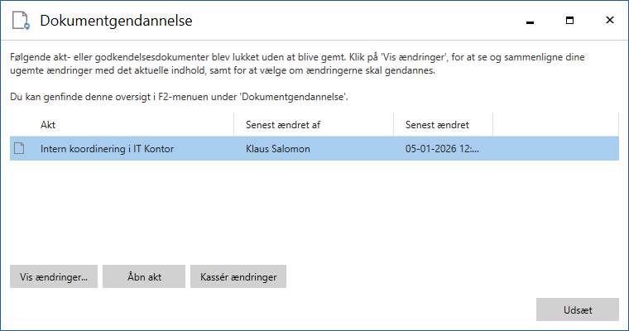
Task: Click the empty list area below the row
Action: coord(314,209)
